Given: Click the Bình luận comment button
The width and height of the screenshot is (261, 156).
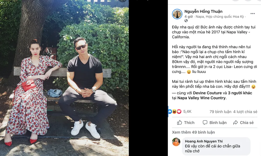Looking at the screenshot, I should [x=215, y=123].
